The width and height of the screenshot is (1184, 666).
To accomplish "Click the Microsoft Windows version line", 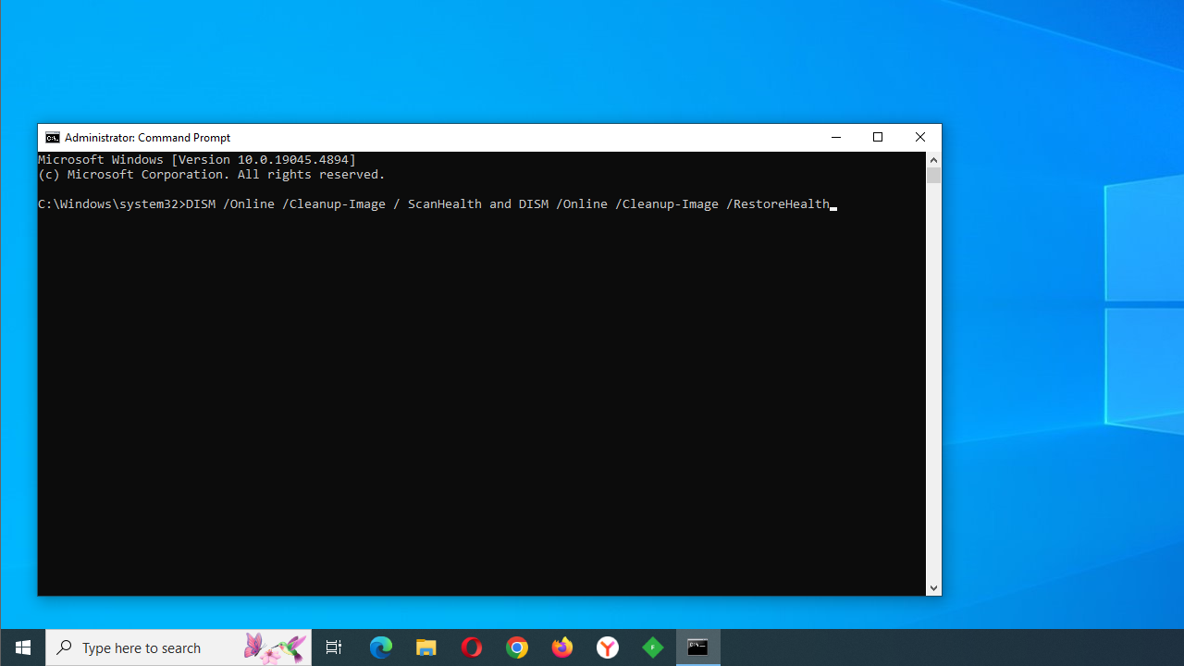I will coord(197,160).
